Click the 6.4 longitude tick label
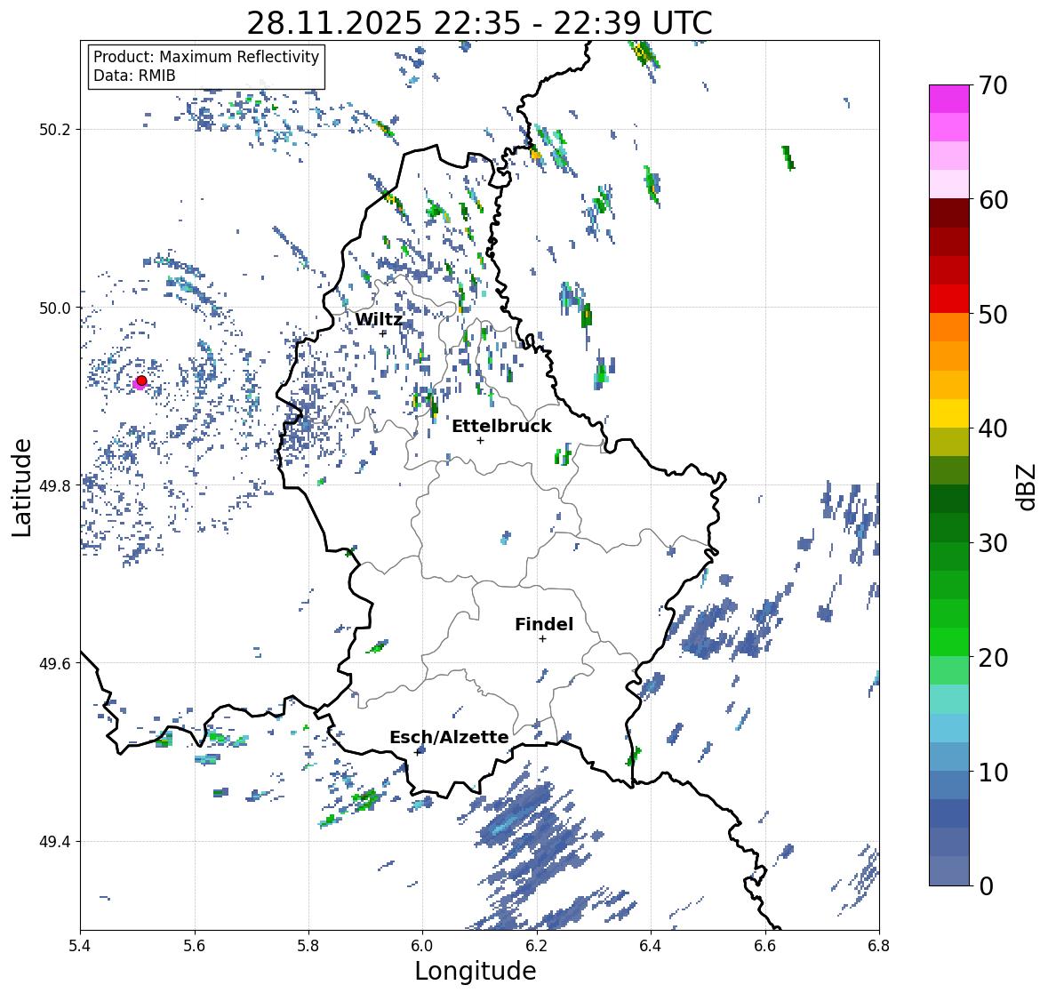Viewport: 1048px width, 993px height. coord(651,945)
